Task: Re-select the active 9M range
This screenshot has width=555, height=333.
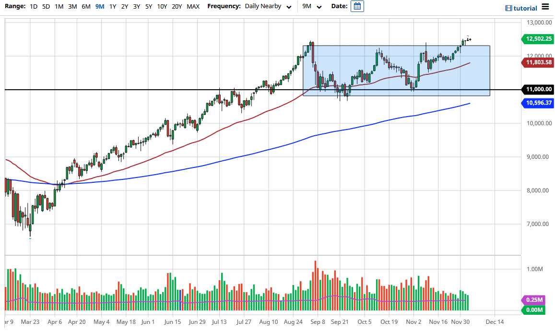Action: 99,7
